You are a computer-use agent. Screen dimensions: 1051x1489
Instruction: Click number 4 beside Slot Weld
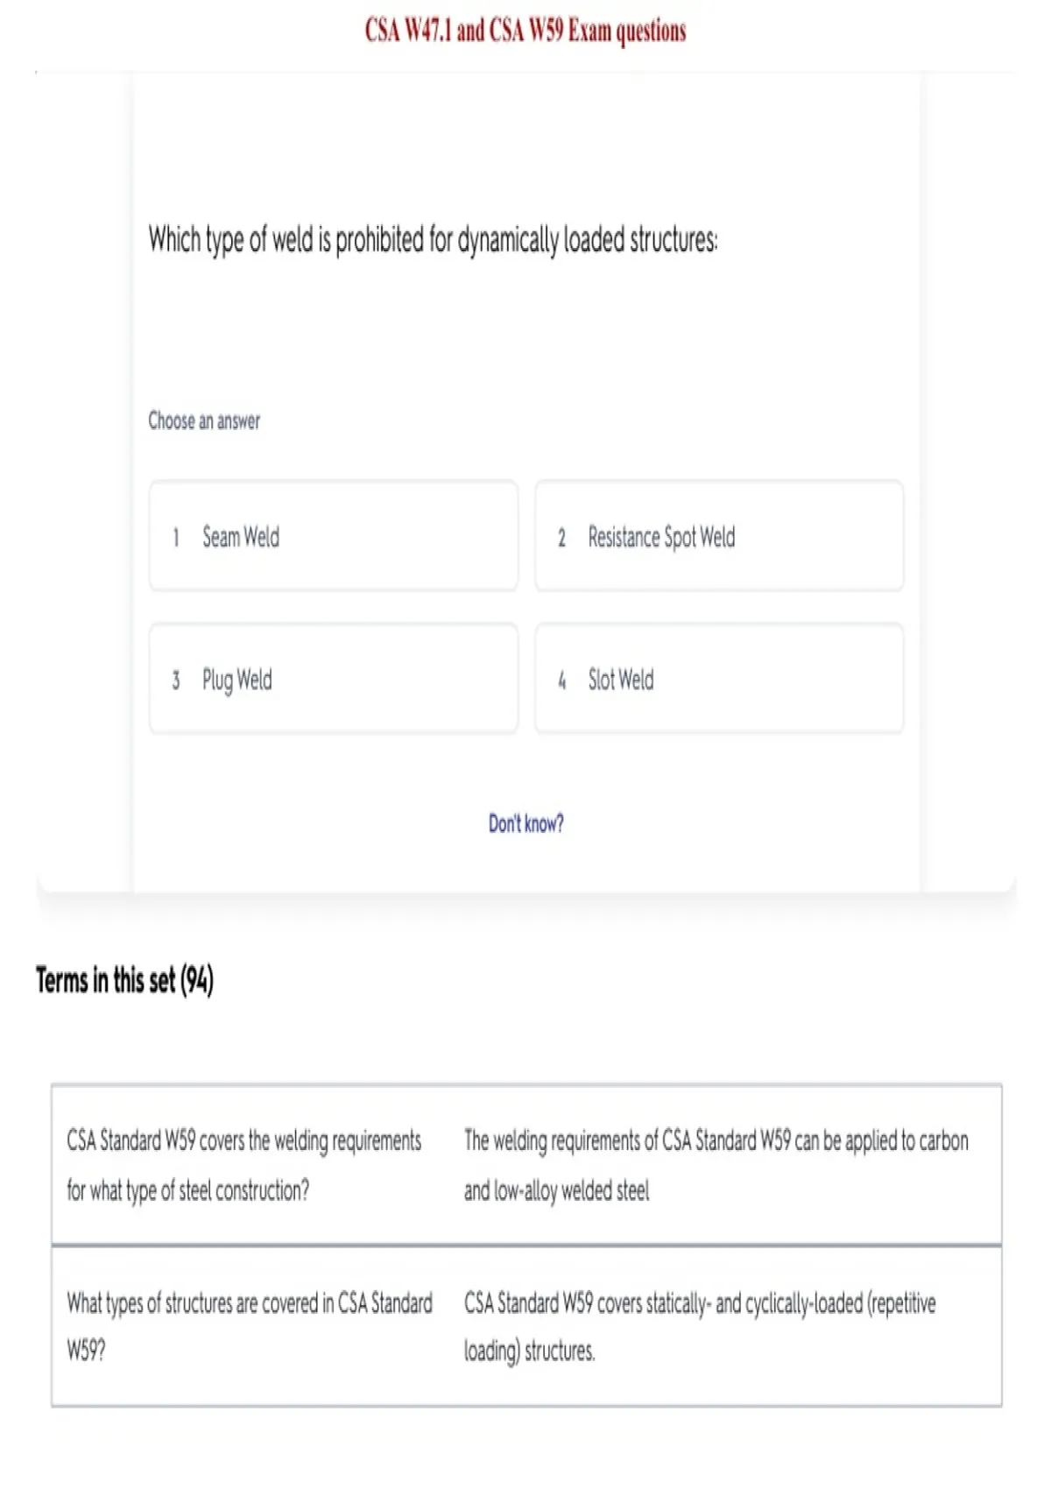pos(561,680)
